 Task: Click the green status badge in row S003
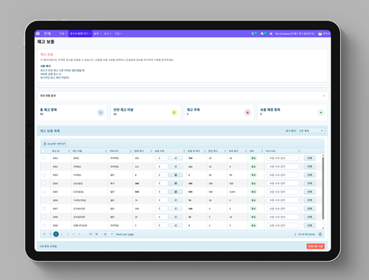(253, 175)
